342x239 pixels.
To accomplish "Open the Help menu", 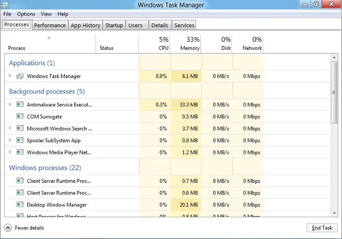I will point(63,14).
